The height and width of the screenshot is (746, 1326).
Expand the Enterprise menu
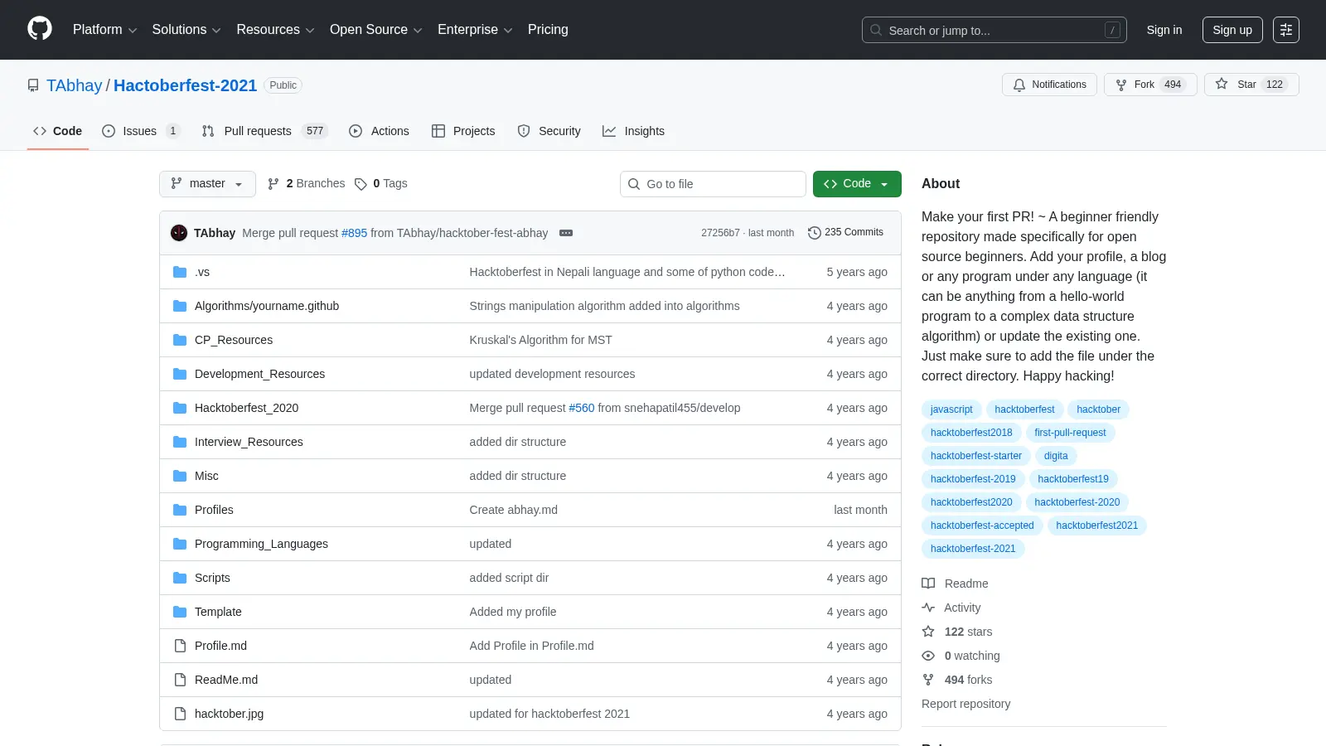tap(475, 30)
